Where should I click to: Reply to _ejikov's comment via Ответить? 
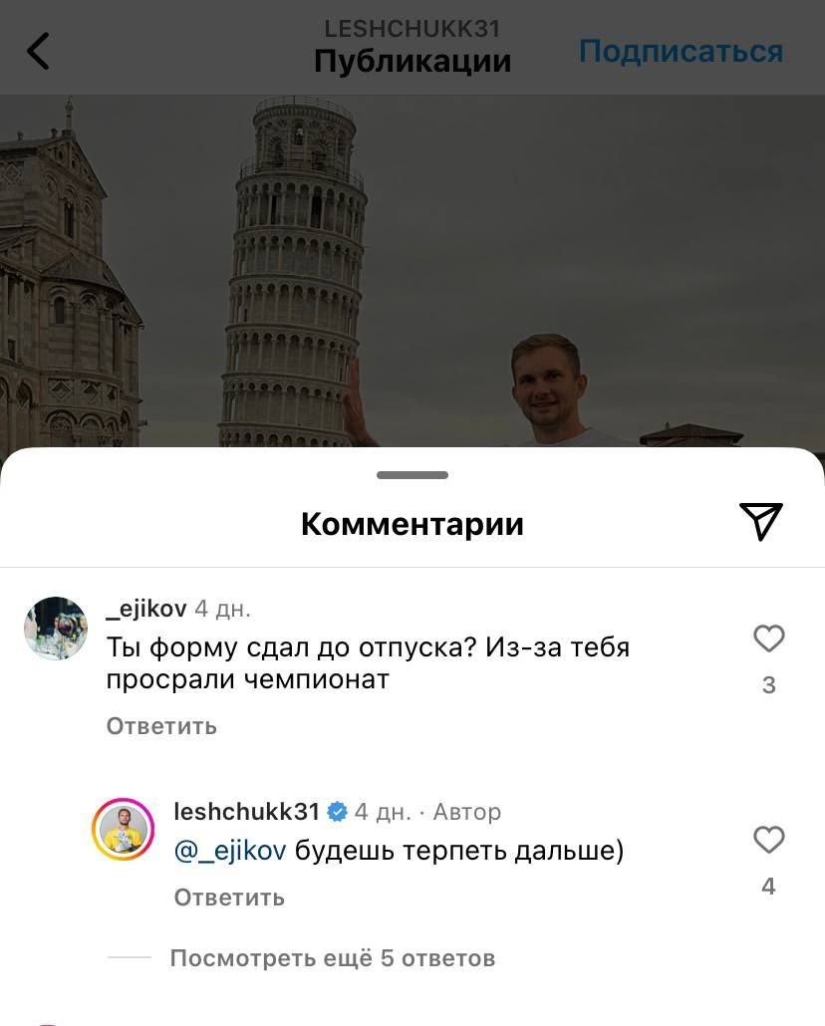(x=161, y=726)
